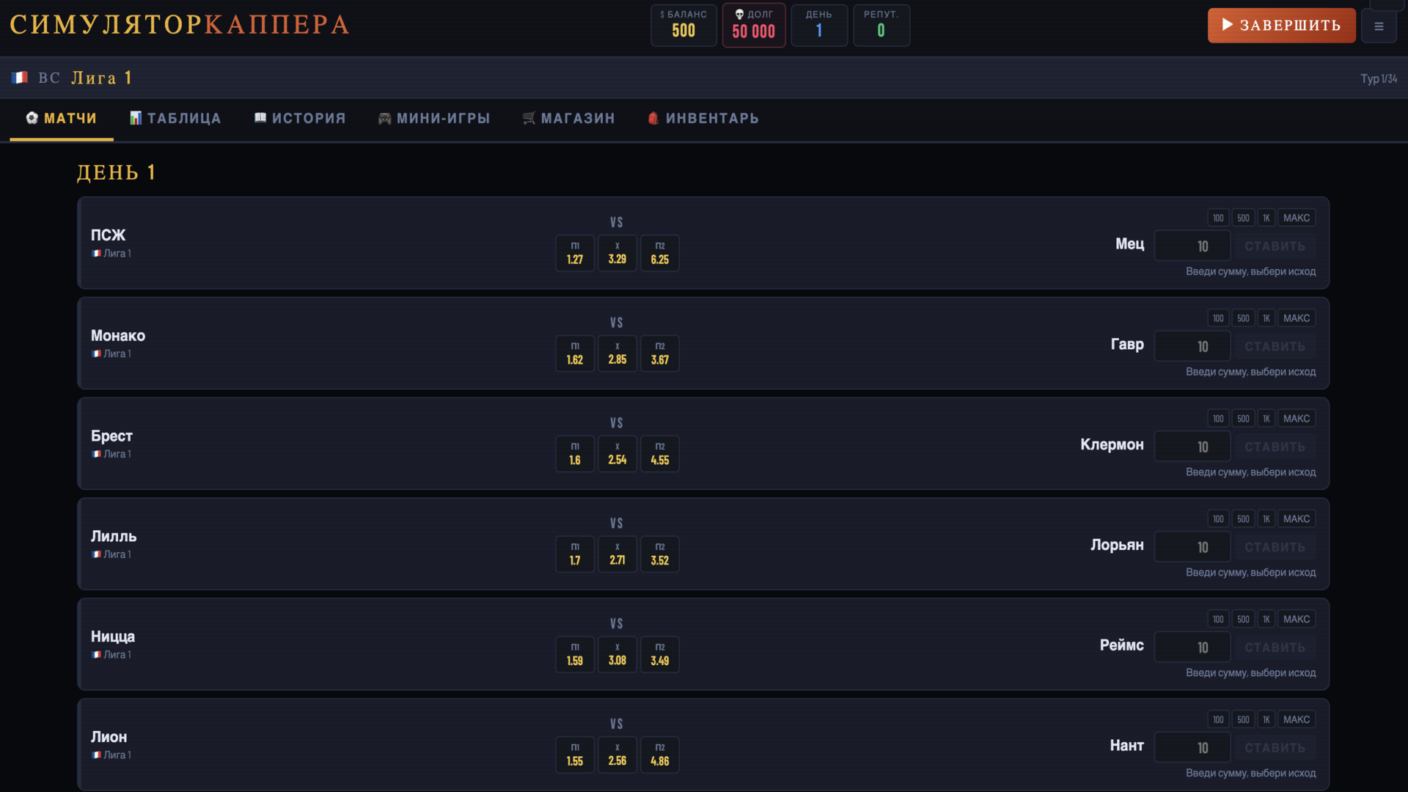Open the hamburger menu in top right corner
Screen dimensions: 1408x792
pyautogui.click(x=1379, y=25)
